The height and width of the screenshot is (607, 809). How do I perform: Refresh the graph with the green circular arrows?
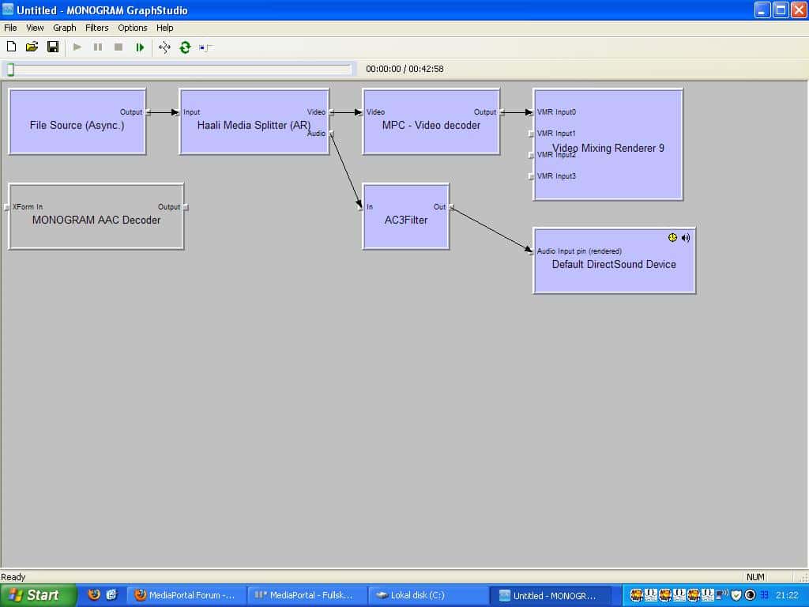pyautogui.click(x=185, y=47)
